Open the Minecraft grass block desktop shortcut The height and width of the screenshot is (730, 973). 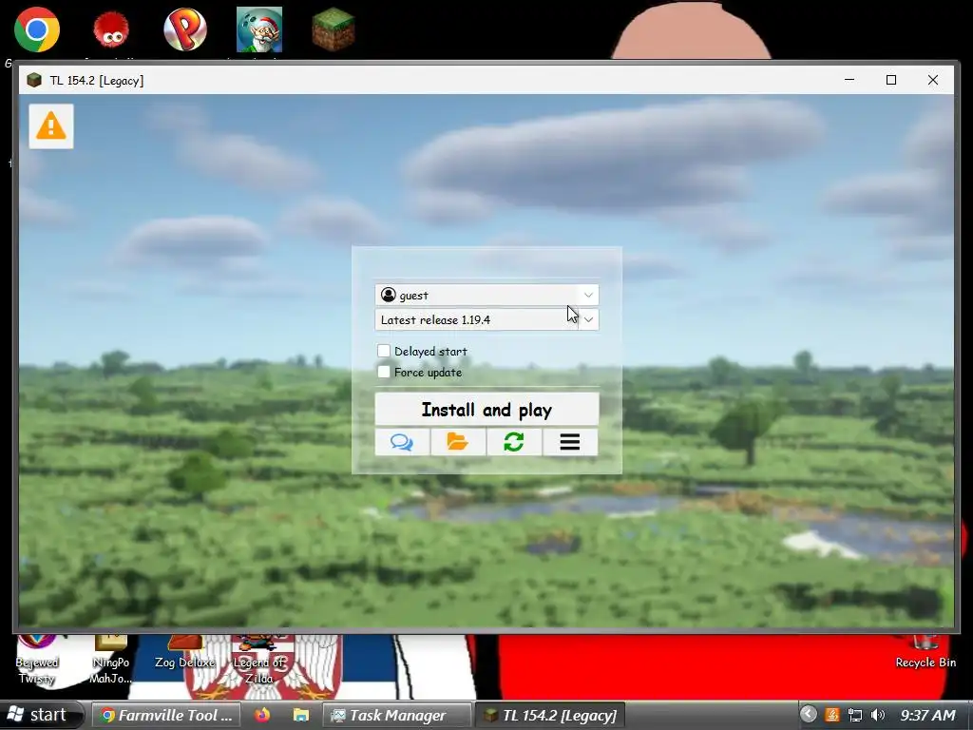point(334,29)
